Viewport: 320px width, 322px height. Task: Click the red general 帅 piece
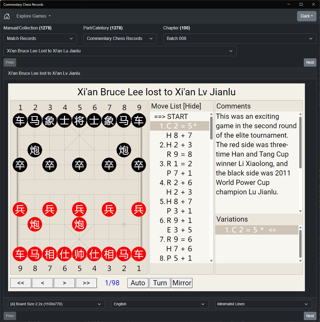[79, 254]
